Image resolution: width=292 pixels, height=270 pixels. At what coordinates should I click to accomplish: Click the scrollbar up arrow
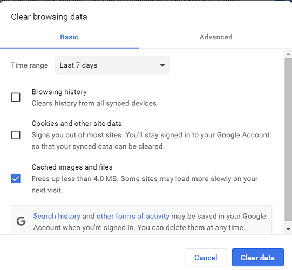(x=288, y=54)
